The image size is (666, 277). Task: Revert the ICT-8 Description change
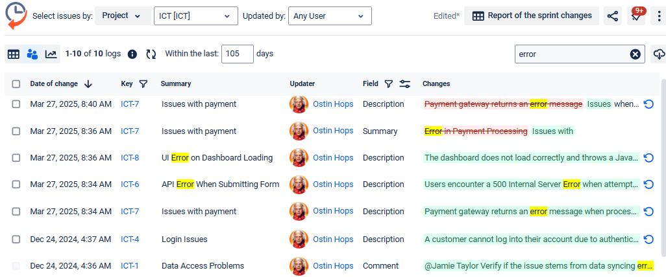(x=648, y=158)
